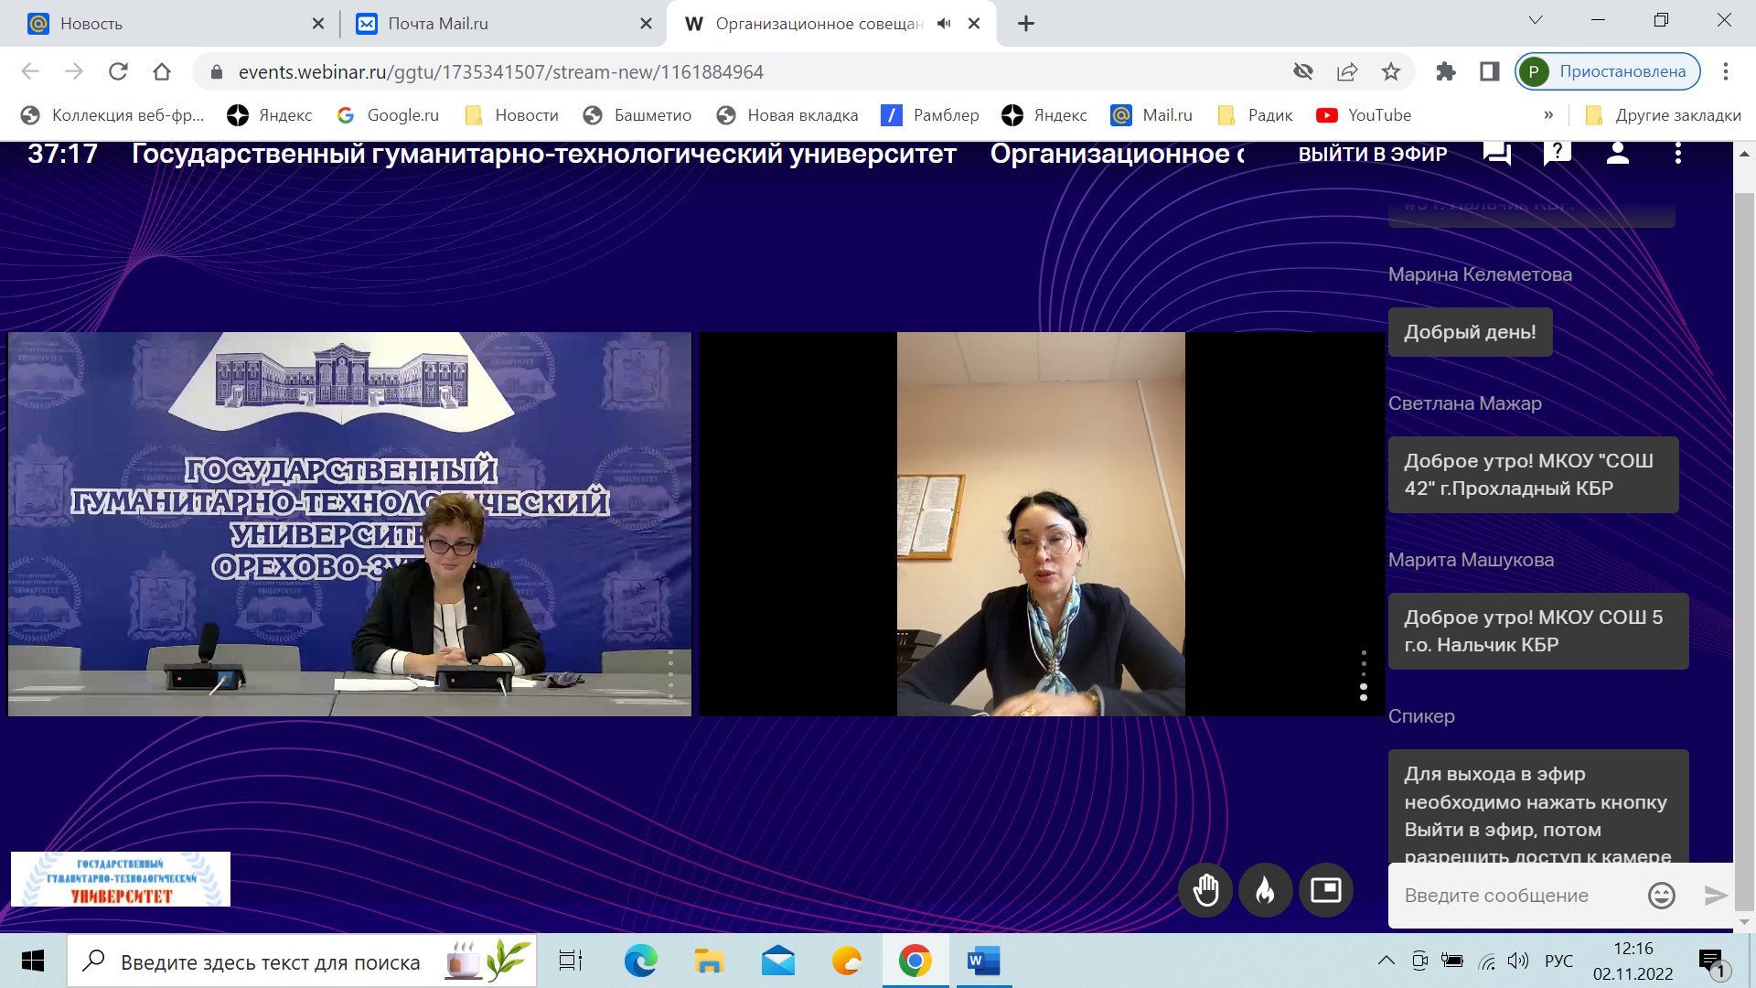Send a fire reaction
Image resolution: width=1756 pixels, height=988 pixels.
(1265, 889)
